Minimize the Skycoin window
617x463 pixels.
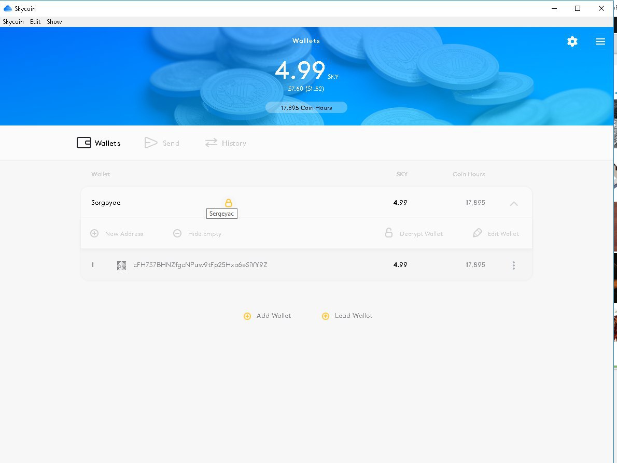click(x=554, y=8)
